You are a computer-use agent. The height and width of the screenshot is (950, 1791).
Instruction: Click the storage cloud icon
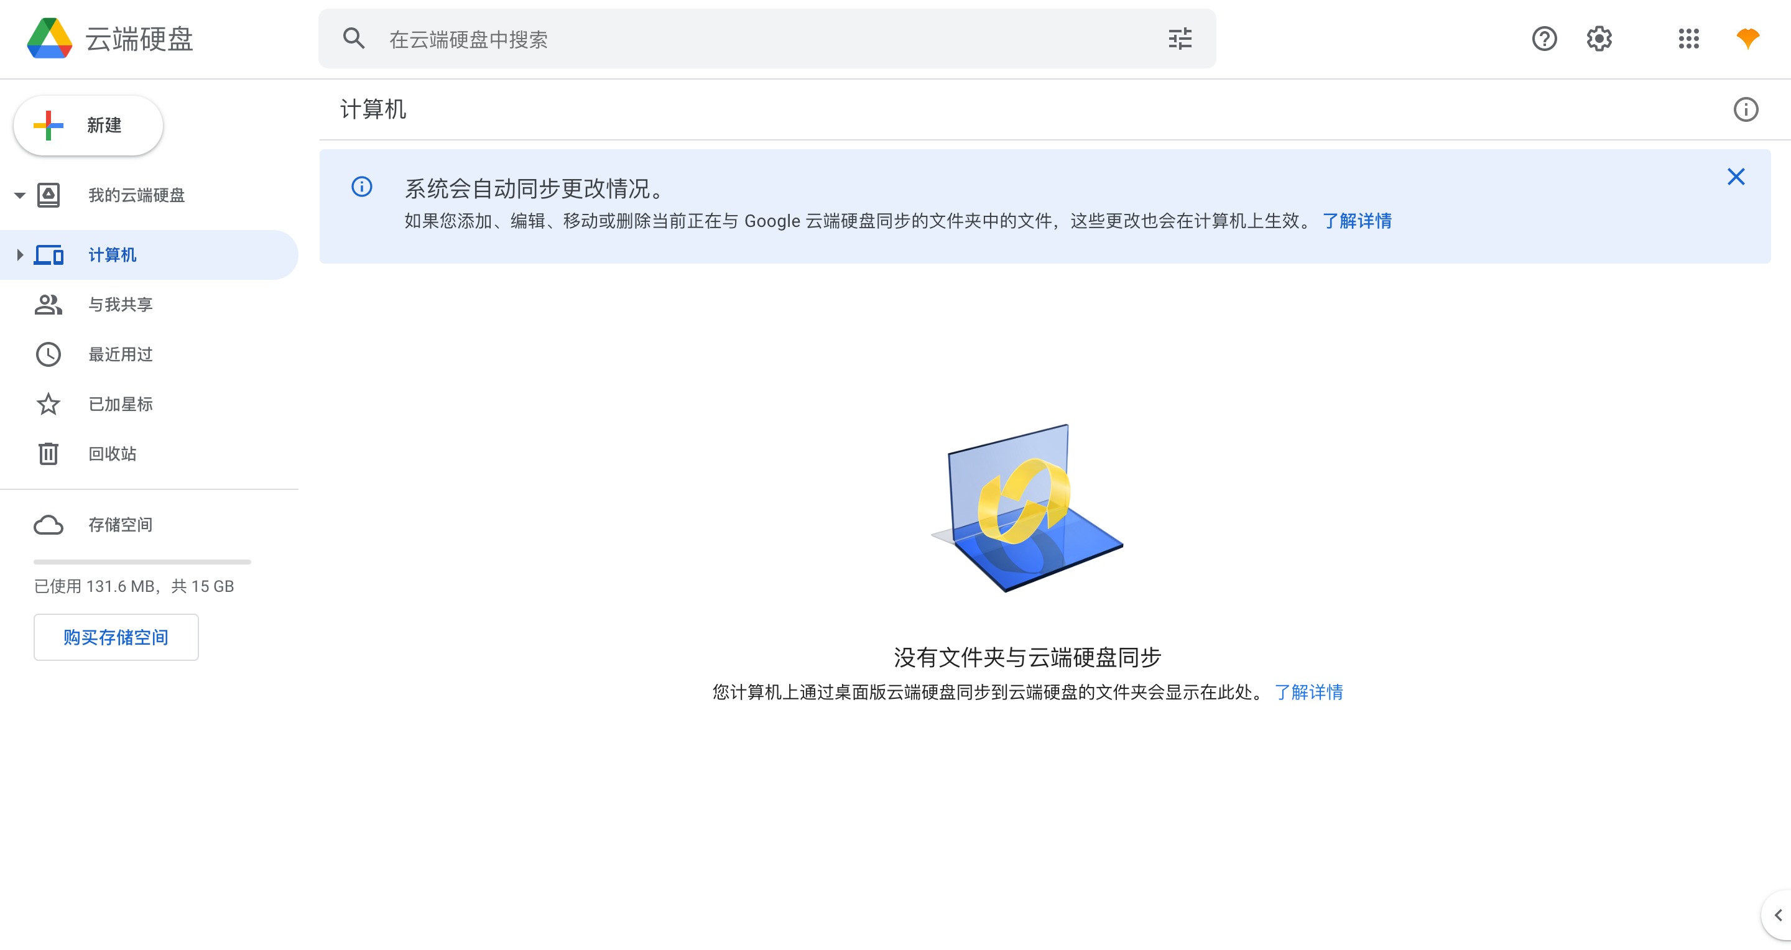pyautogui.click(x=48, y=525)
